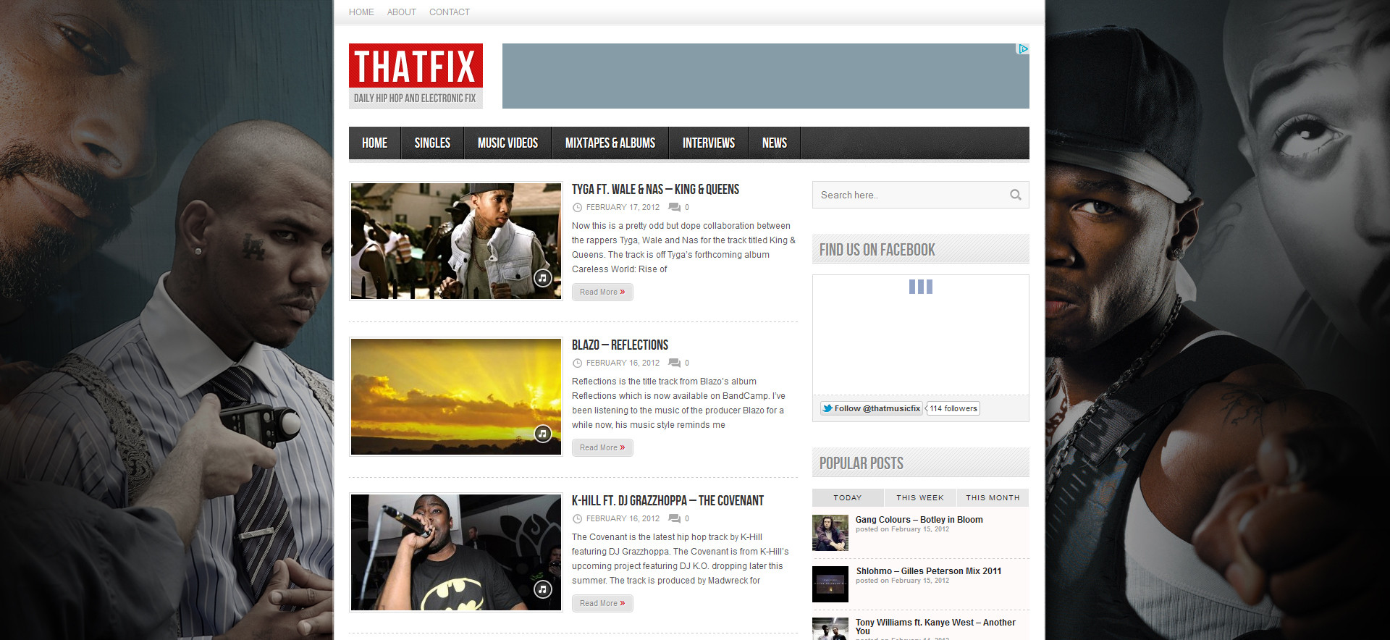1390x640 pixels.
Task: Select Home in the main navigation
Action: click(375, 143)
